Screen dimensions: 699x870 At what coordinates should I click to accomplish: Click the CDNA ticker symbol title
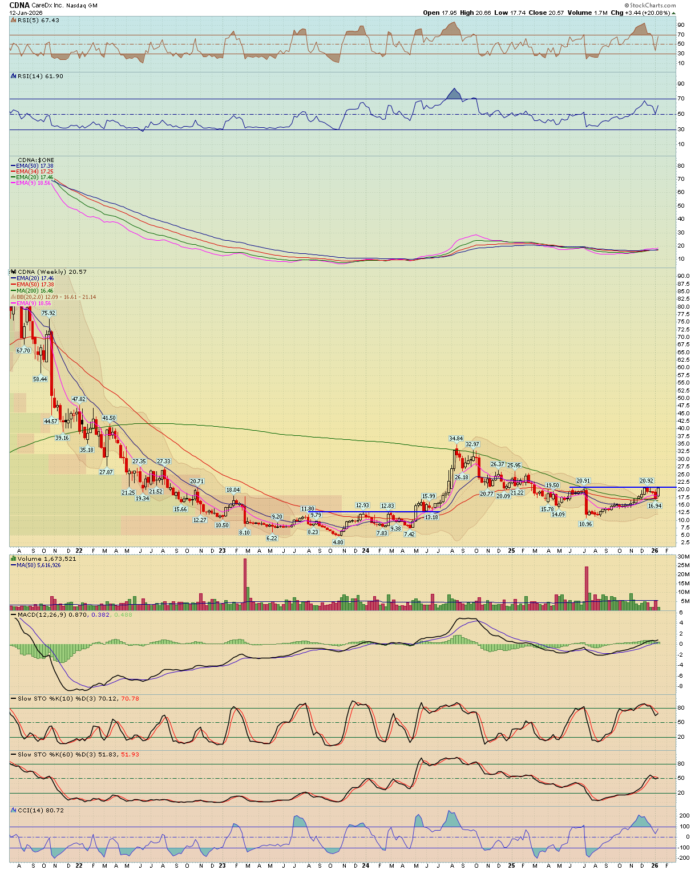pos(19,5)
